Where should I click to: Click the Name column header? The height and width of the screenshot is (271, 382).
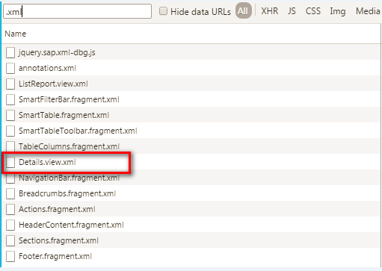point(191,34)
